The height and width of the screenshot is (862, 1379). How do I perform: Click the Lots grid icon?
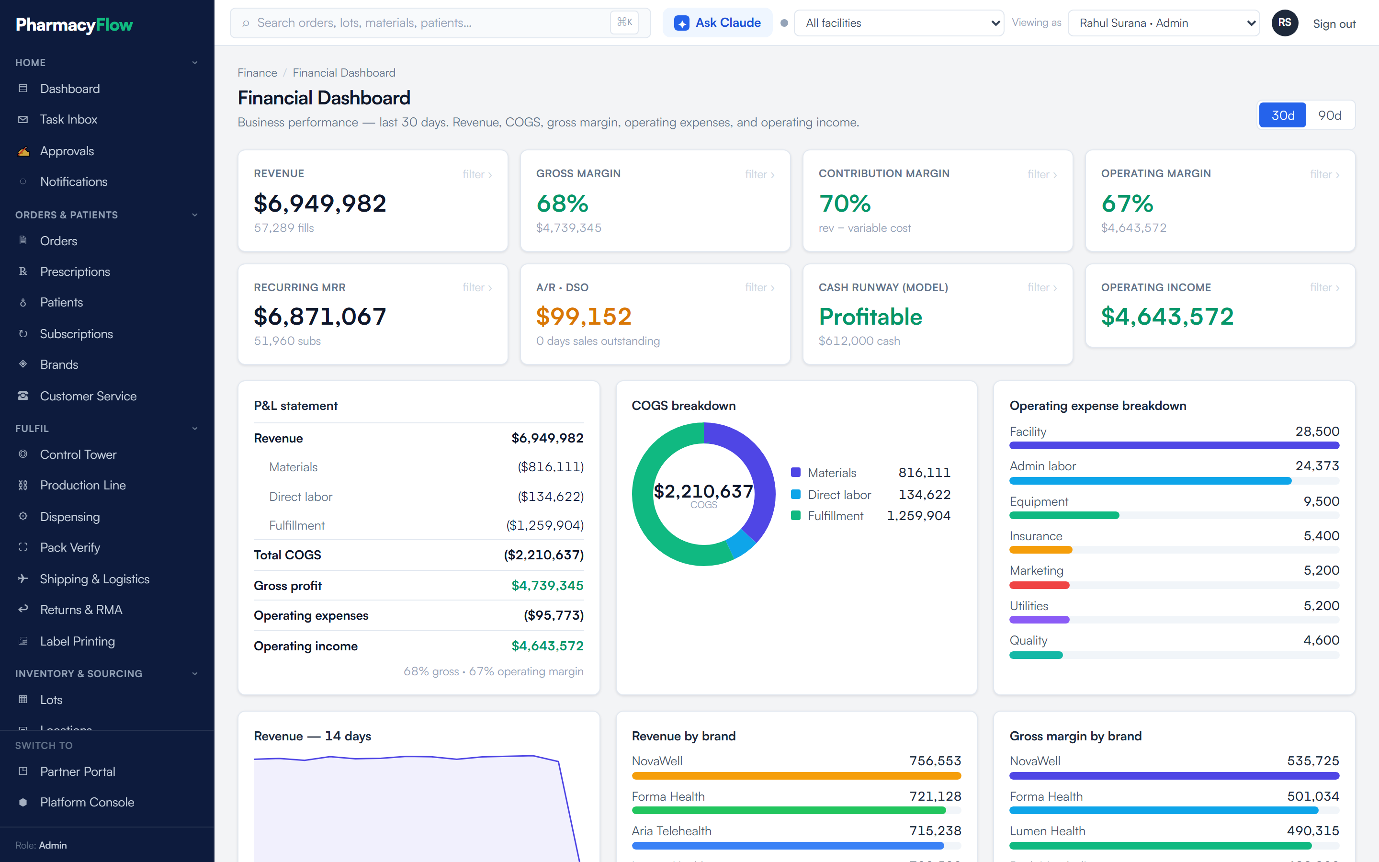tap(23, 700)
